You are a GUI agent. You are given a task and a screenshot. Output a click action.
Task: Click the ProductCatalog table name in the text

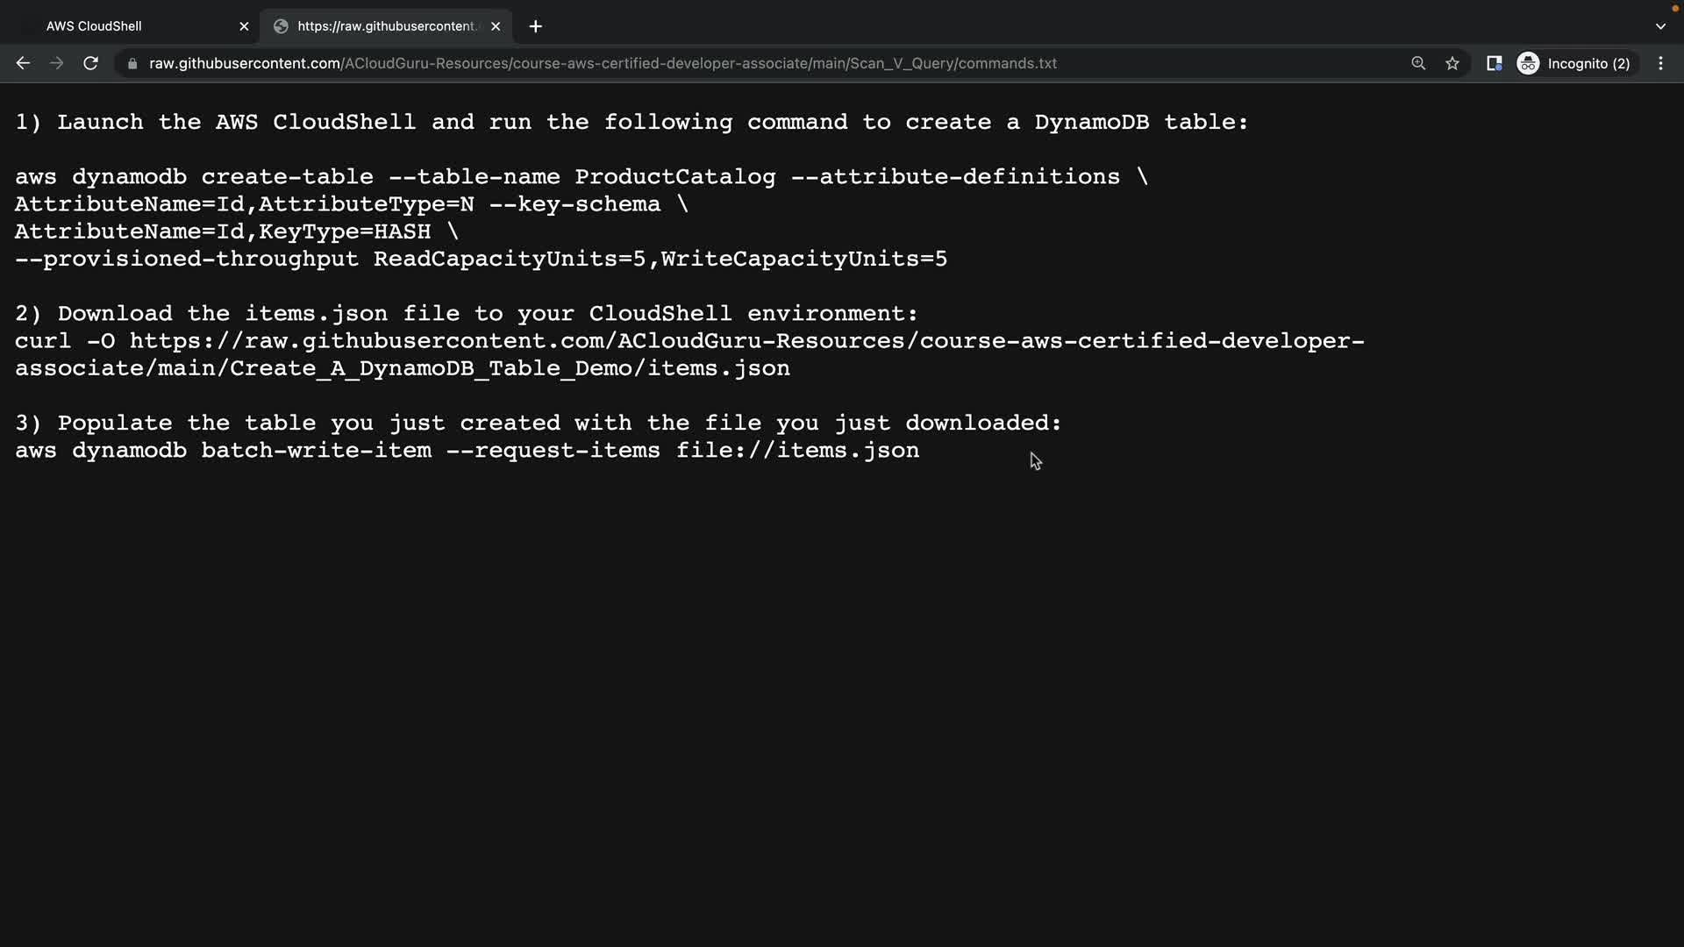pyautogui.click(x=674, y=177)
